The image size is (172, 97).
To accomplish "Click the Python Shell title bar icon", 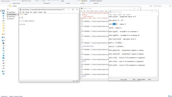I will [x=82, y=8].
